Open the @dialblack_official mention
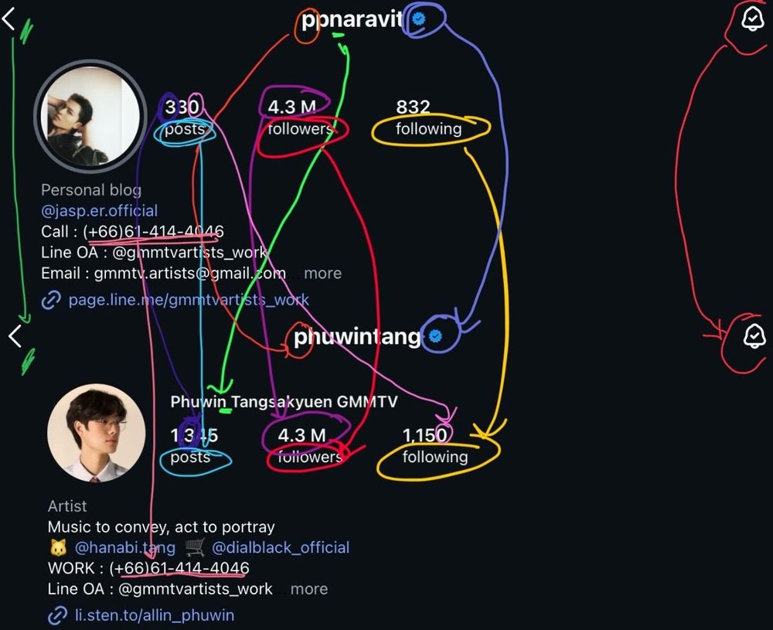This screenshot has width=773, height=630. click(x=281, y=547)
